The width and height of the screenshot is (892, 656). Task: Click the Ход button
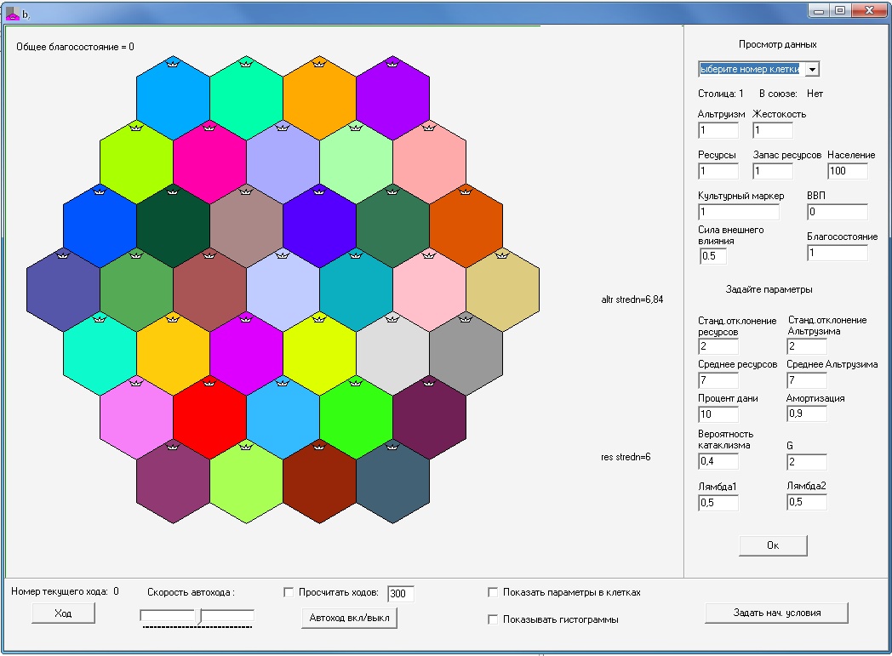point(63,613)
